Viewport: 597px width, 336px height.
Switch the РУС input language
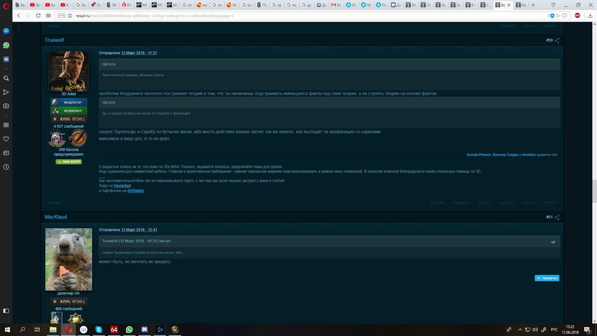[554, 329]
